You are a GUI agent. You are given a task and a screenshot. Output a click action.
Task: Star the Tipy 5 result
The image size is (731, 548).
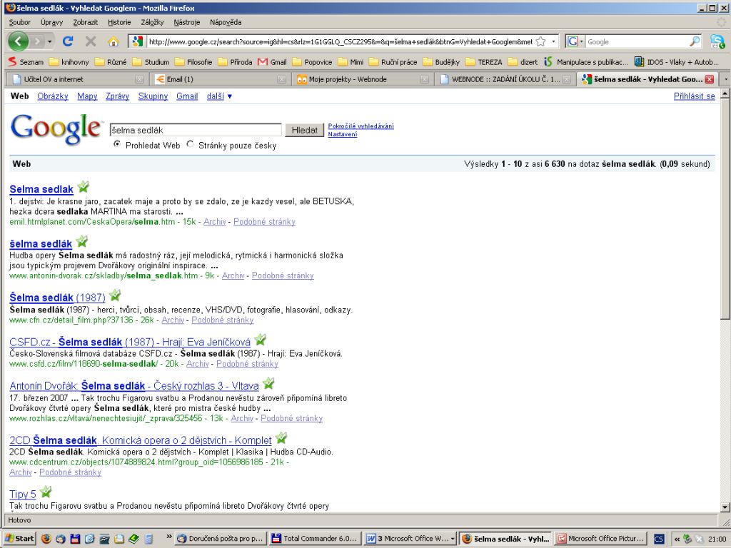pos(46,492)
